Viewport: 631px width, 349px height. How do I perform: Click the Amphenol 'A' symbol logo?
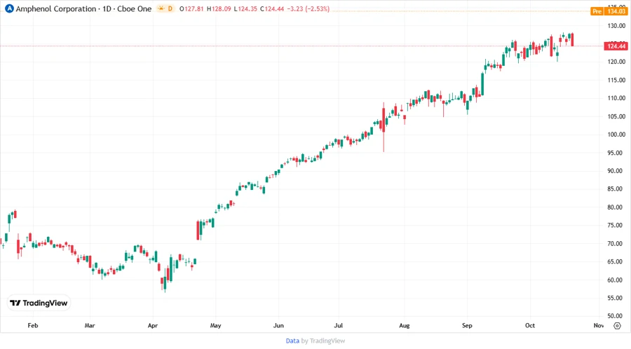click(x=9, y=8)
